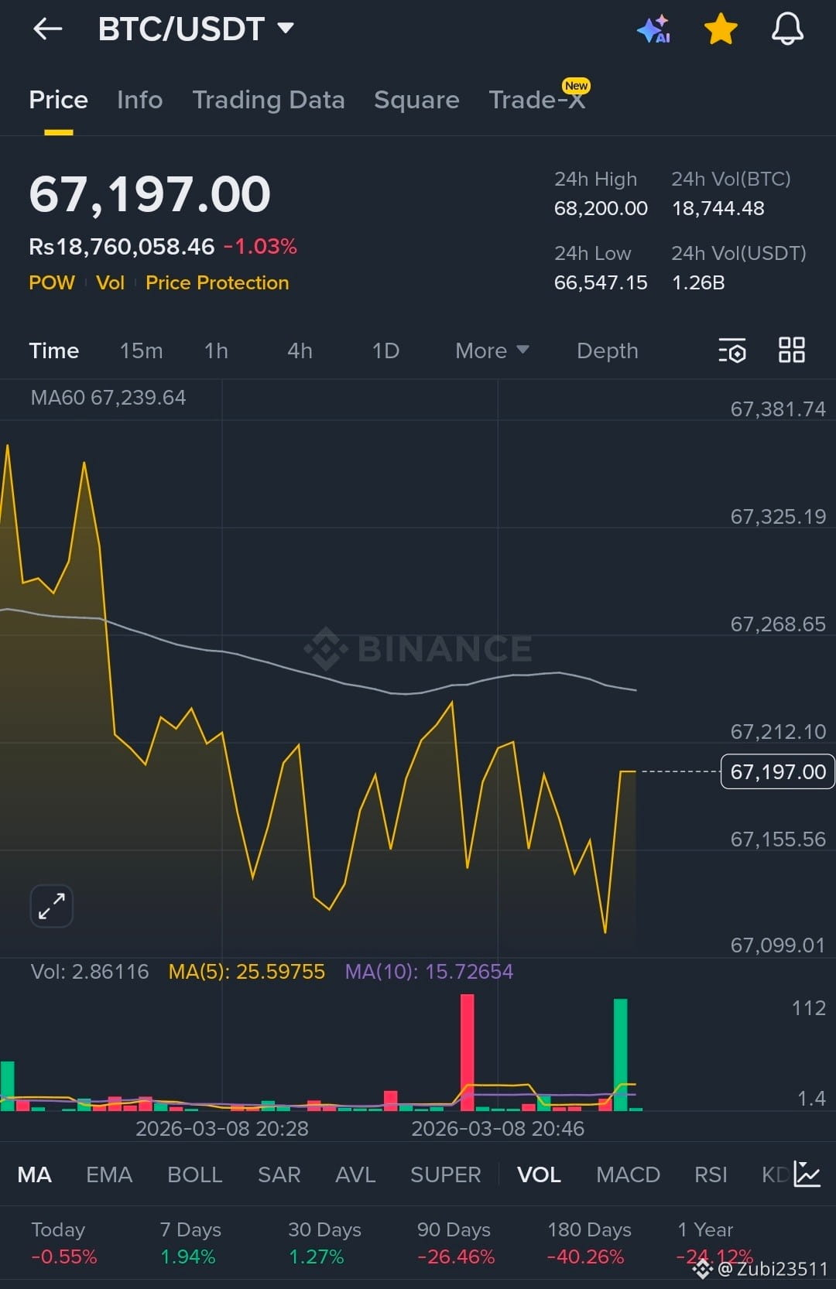Image resolution: width=836 pixels, height=1289 pixels.
Task: Click the Rs18,760,058.46 converted price
Action: click(122, 247)
